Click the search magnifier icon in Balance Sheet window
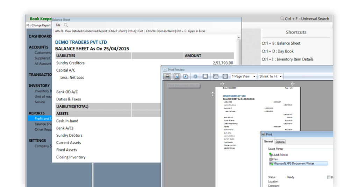358x187 pixels. 66,25
